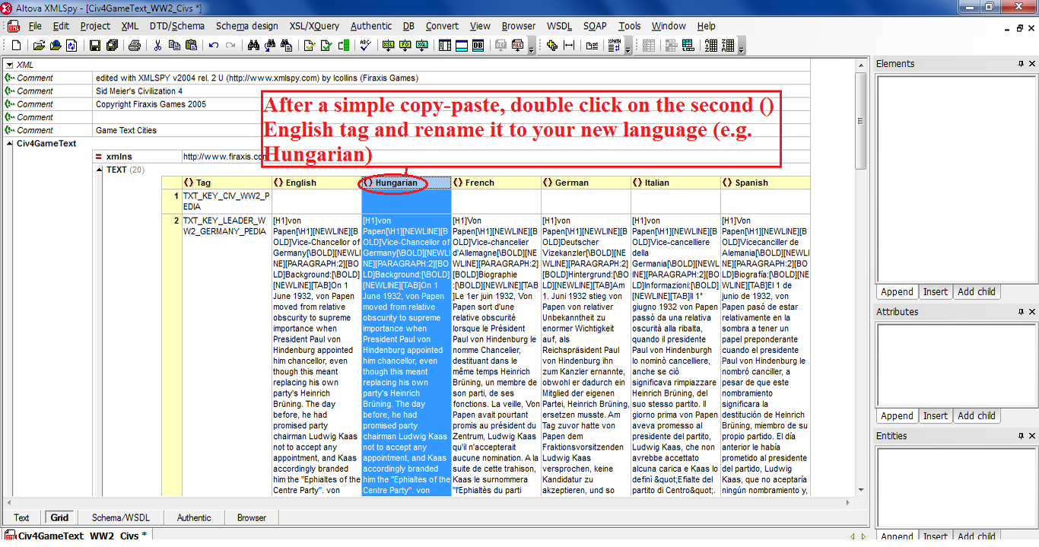This screenshot has width=1039, height=547.
Task: Click the optimal column widths icon
Action: point(569,46)
